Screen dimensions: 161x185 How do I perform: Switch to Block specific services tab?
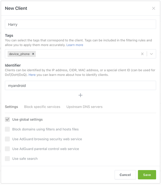coord(42,107)
